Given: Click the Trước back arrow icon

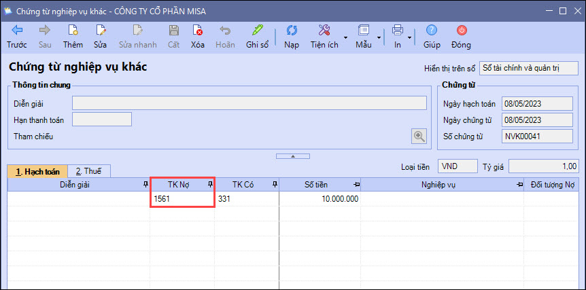Looking at the screenshot, I should [17, 31].
